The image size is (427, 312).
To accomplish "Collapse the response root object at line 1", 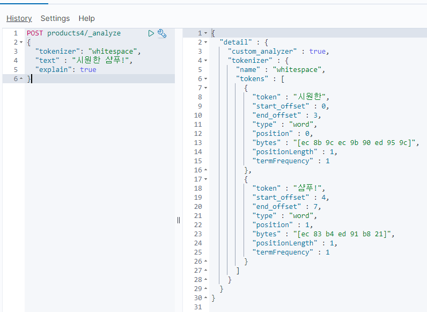I will tap(205, 33).
